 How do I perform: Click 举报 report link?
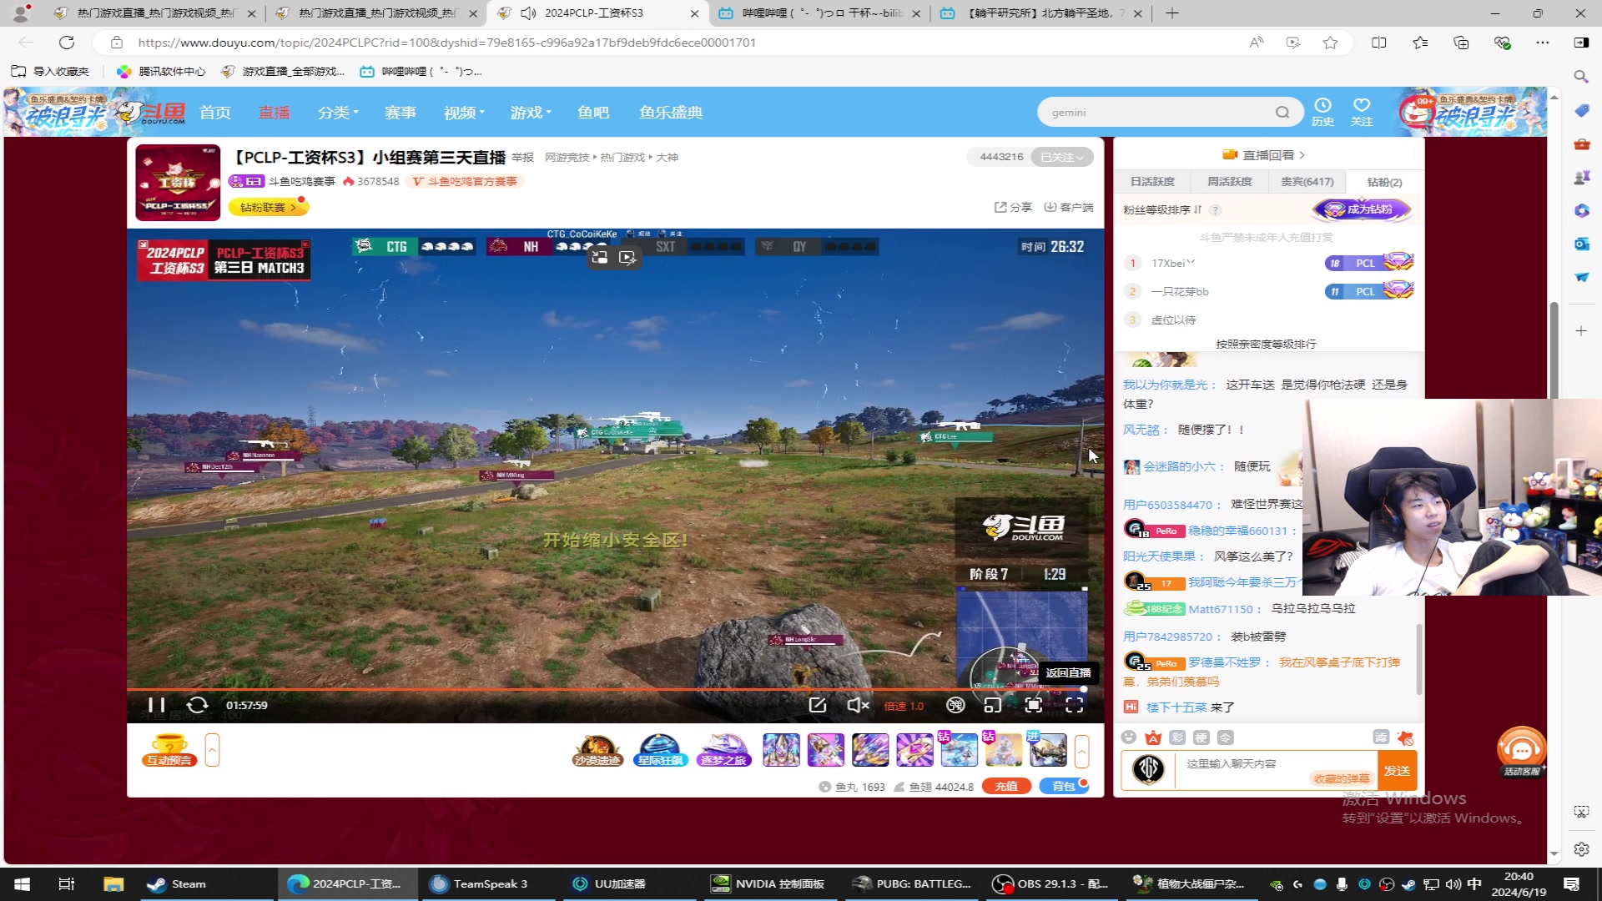pyautogui.click(x=523, y=157)
